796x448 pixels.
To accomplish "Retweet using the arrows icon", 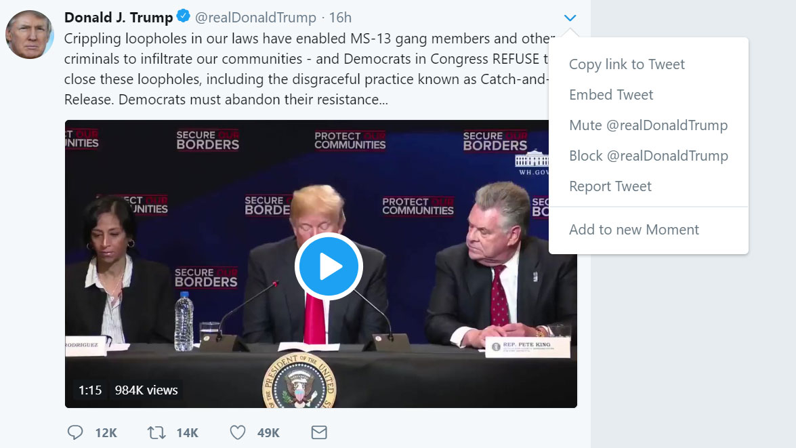I will [156, 432].
